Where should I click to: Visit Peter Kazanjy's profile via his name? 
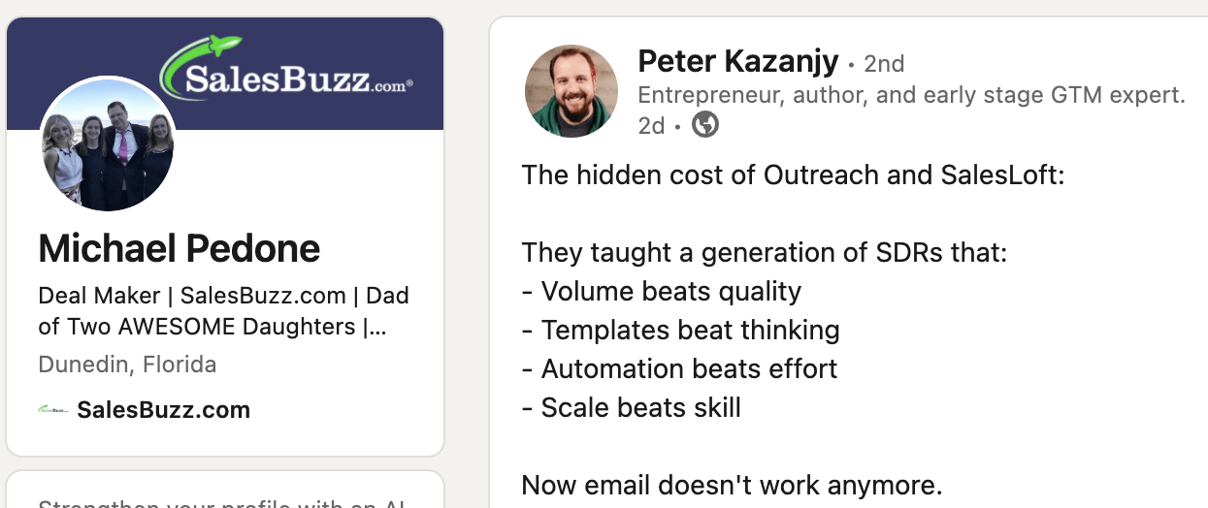click(x=738, y=63)
